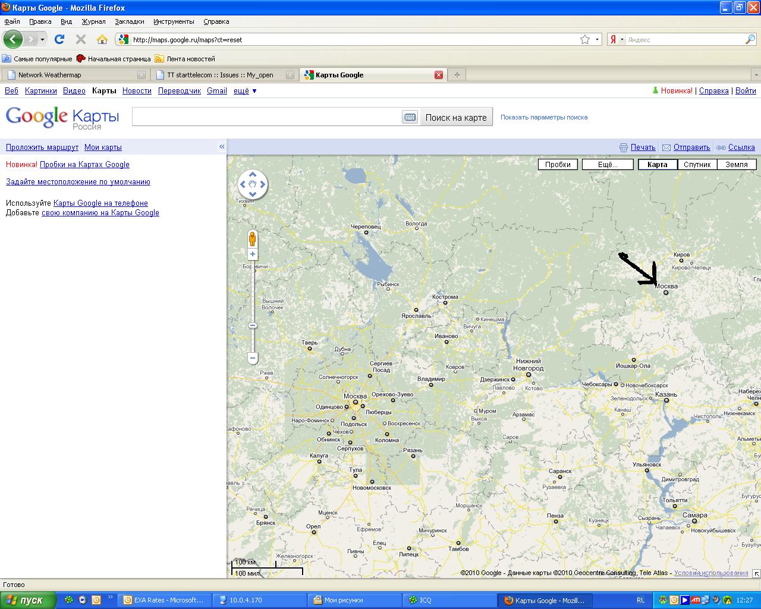Switch to Спутник satellite view

697,165
